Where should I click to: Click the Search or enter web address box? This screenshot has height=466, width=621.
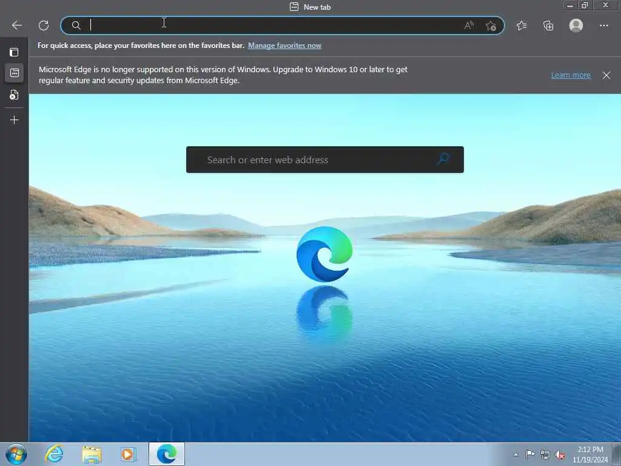coord(325,160)
